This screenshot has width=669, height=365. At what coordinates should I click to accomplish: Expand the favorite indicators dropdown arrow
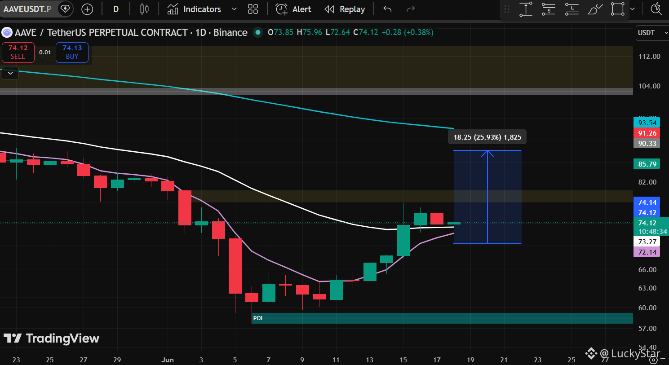234,9
